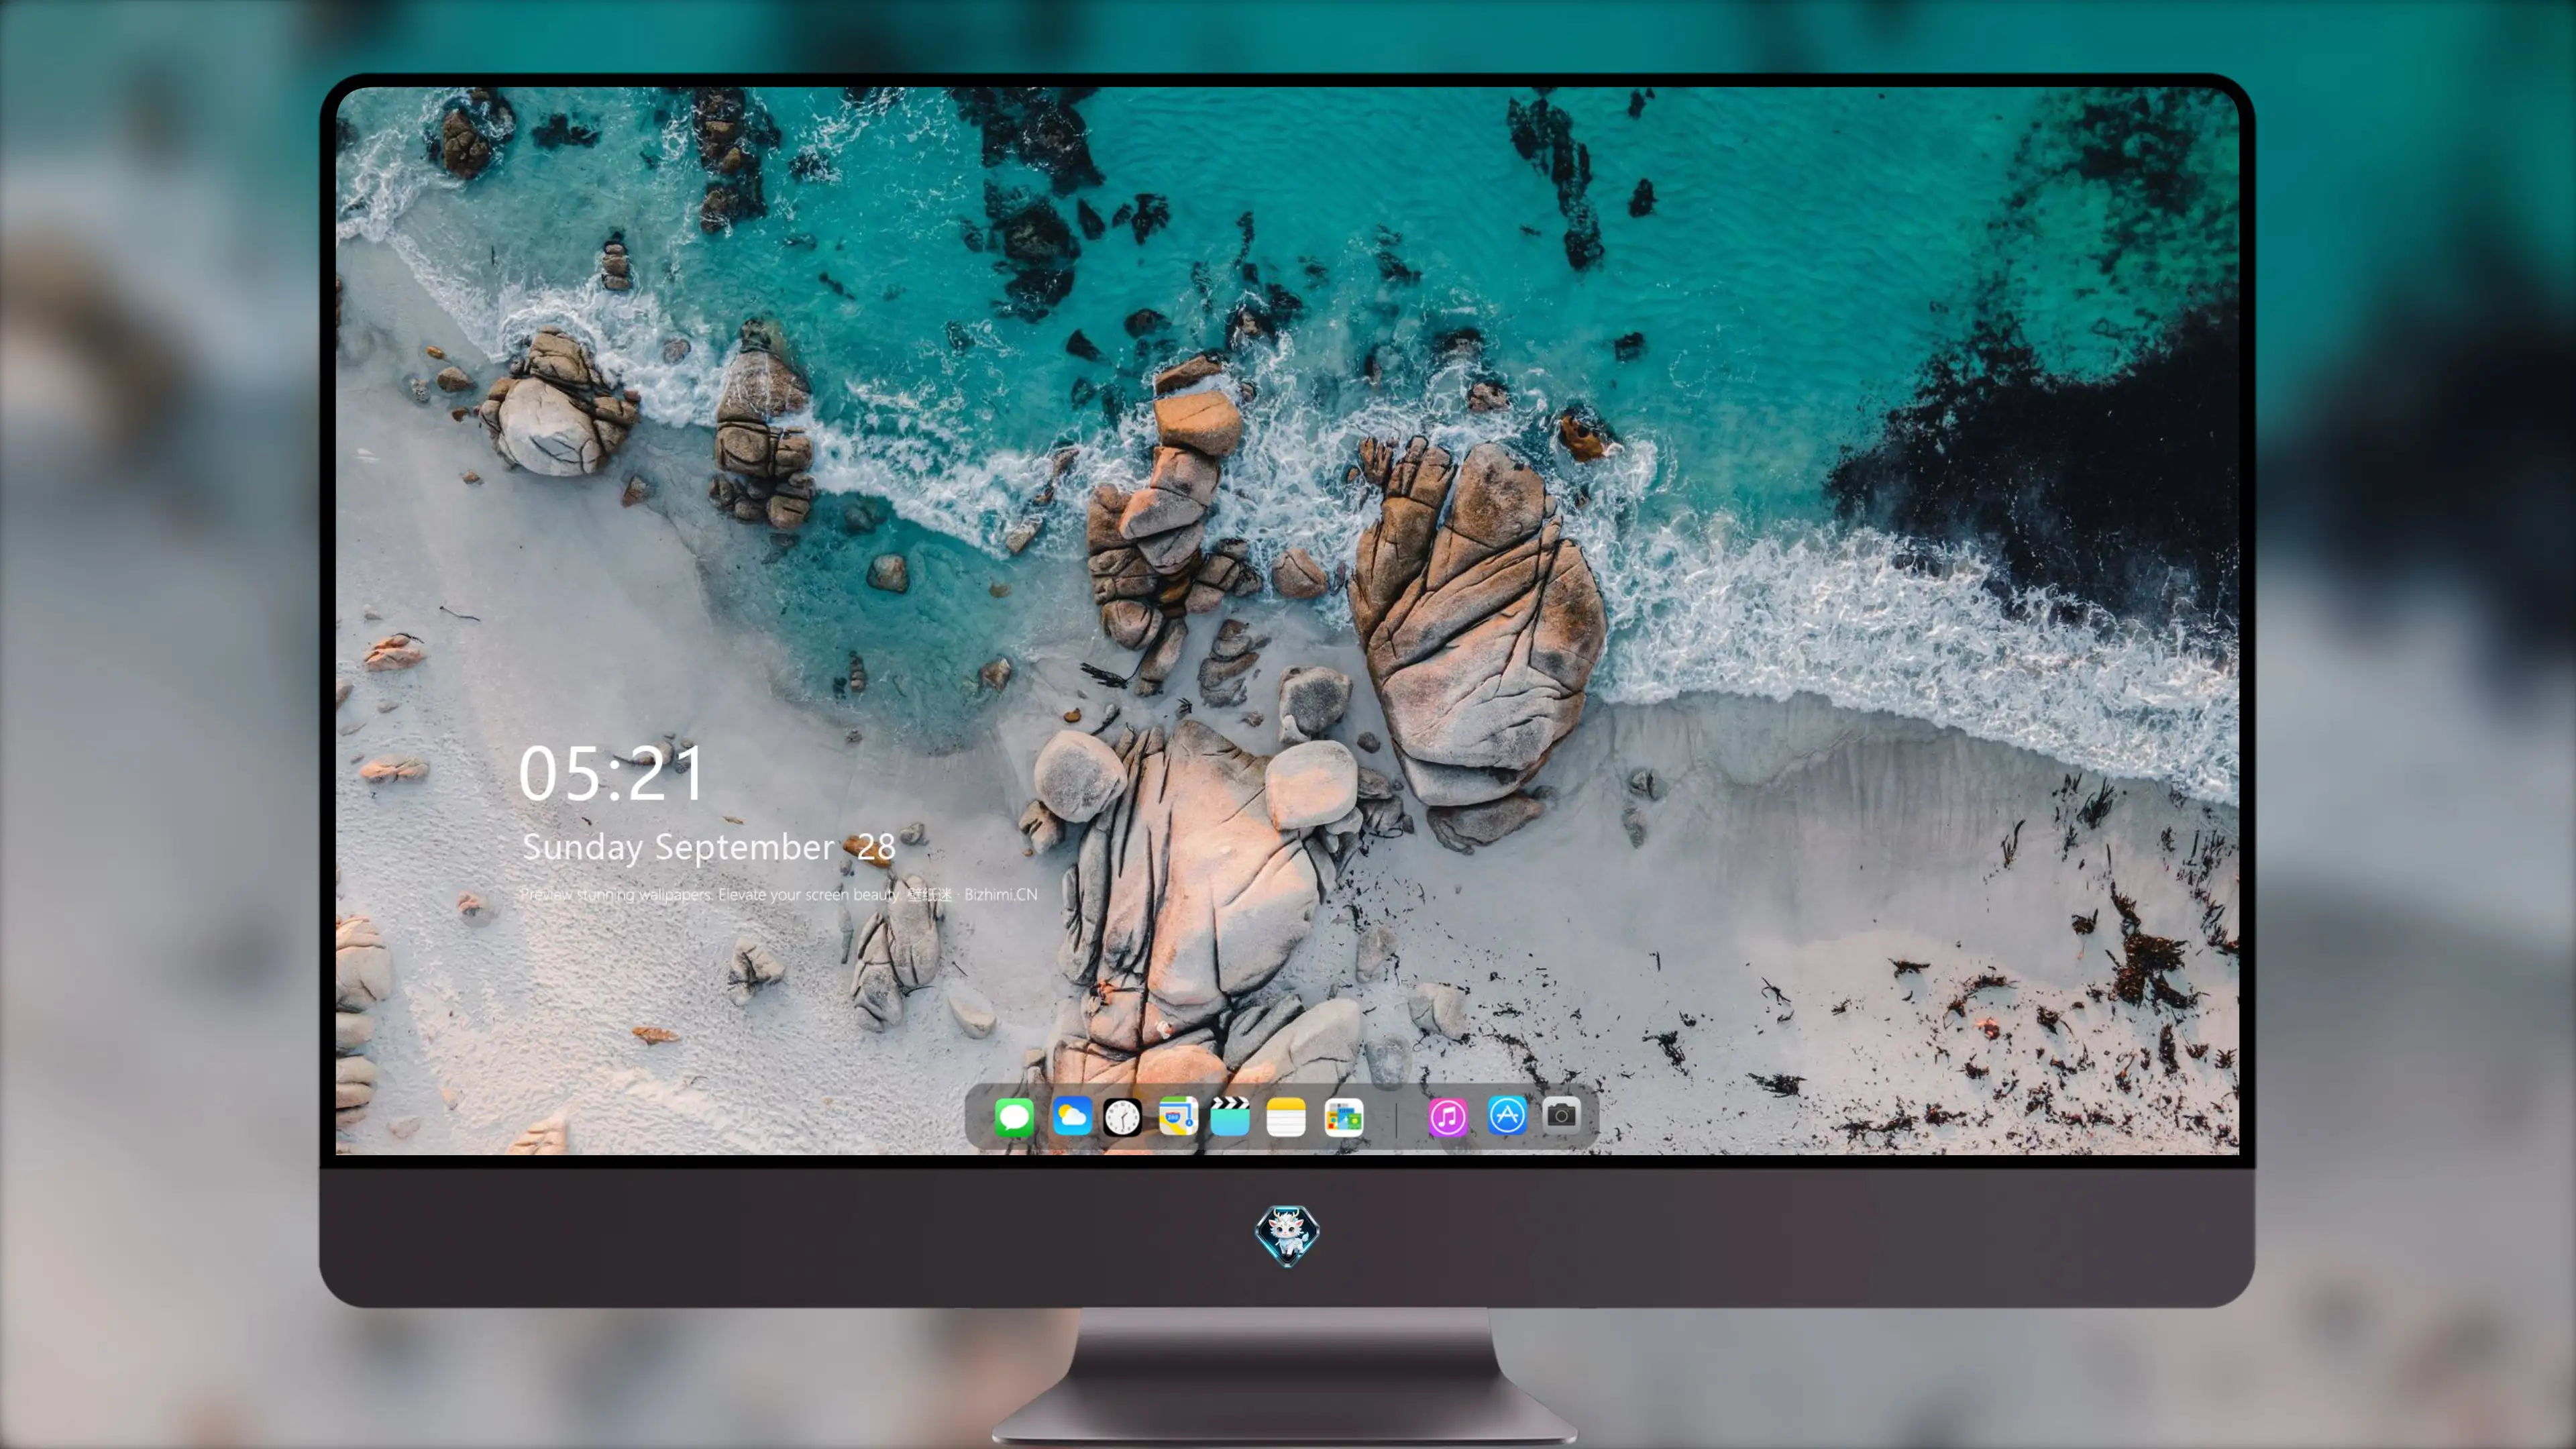The image size is (2576, 1449).
Task: Open the Camera app in the dock
Action: tap(1561, 1114)
